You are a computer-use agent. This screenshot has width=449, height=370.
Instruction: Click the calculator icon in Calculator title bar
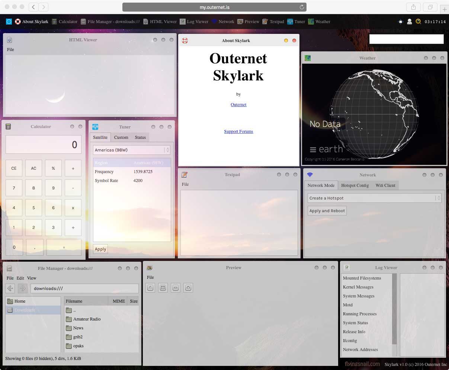coord(8,127)
